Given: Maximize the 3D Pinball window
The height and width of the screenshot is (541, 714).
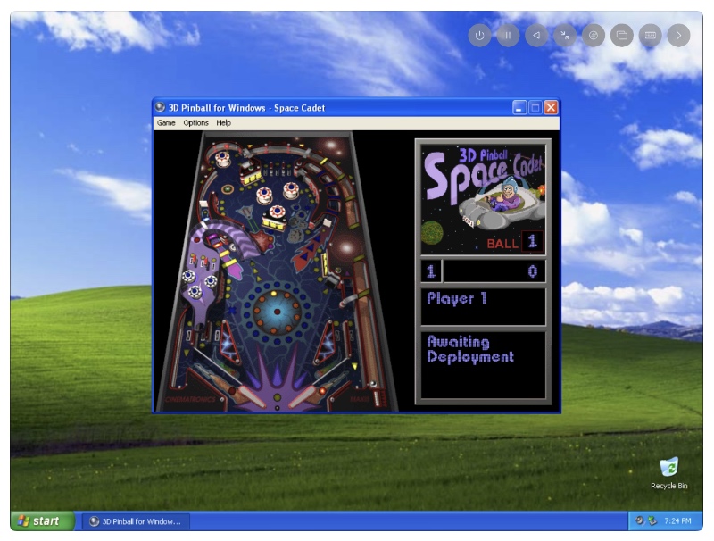Looking at the screenshot, I should 535,107.
